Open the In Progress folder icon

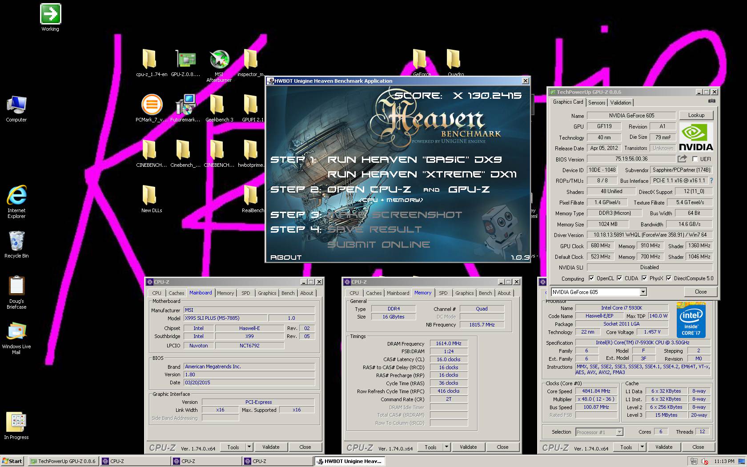(16, 422)
